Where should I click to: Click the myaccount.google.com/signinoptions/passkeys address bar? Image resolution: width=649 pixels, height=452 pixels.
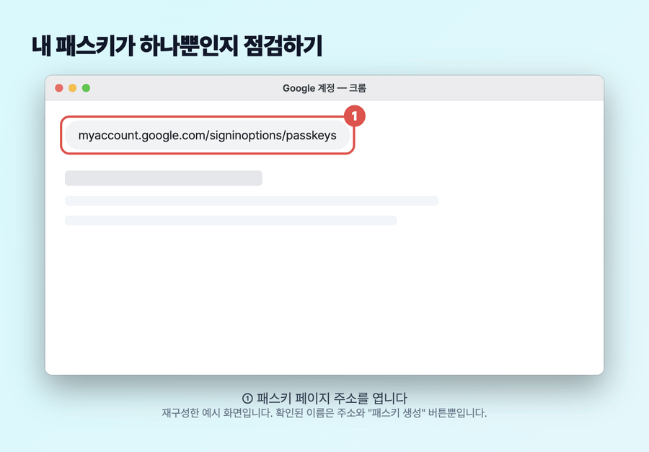pos(208,135)
